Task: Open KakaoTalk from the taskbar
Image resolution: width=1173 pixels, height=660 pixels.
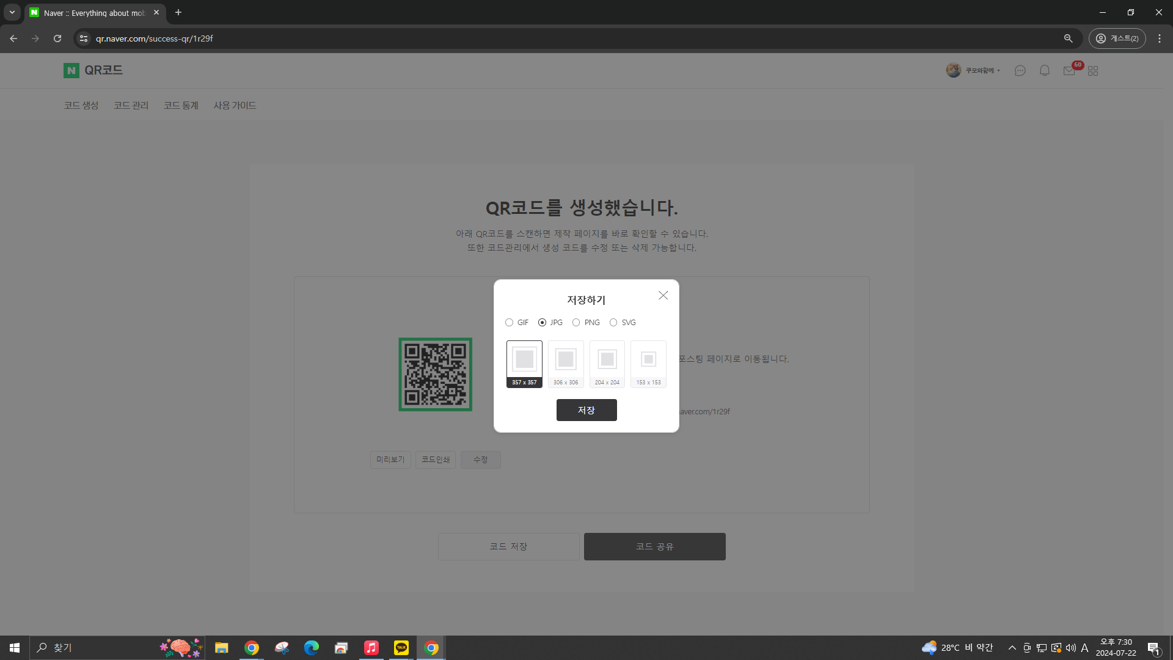Action: point(401,647)
